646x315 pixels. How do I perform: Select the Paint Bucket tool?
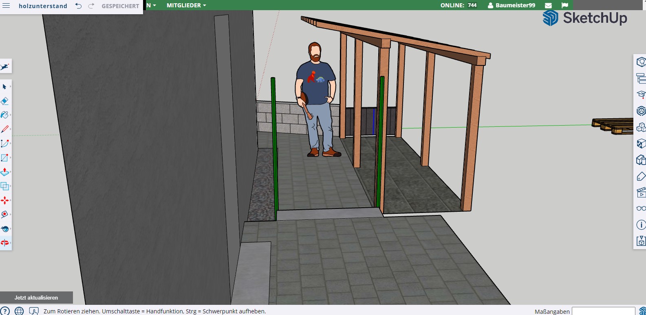(5, 115)
